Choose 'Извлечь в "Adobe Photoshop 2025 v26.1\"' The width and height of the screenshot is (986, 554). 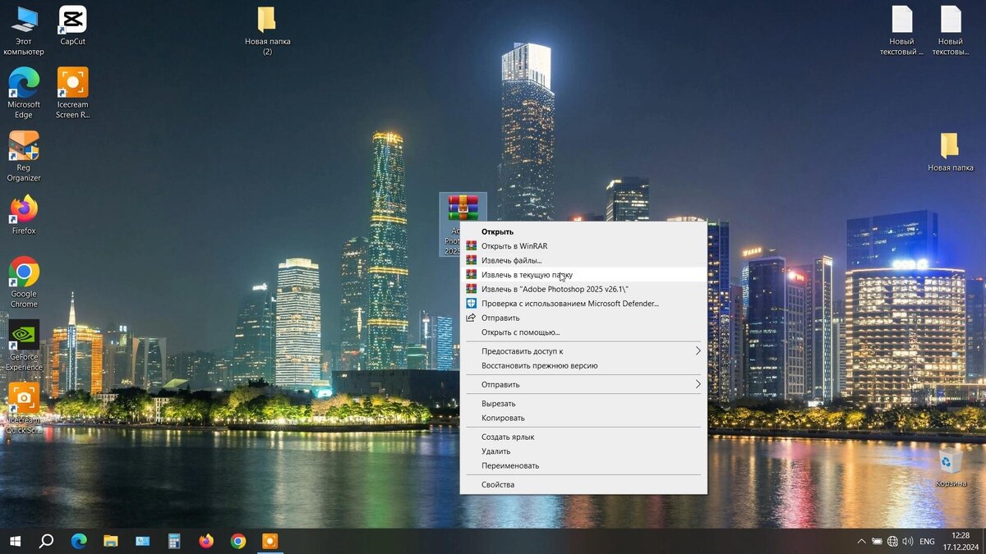tap(583, 289)
